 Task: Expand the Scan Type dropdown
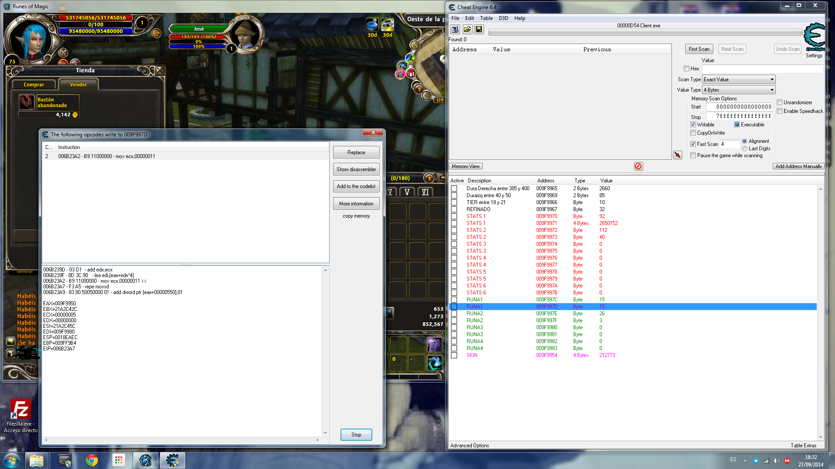click(738, 79)
